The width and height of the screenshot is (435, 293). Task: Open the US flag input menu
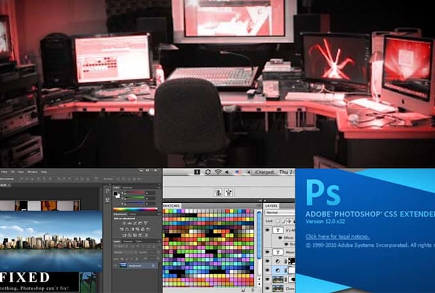(x=238, y=172)
